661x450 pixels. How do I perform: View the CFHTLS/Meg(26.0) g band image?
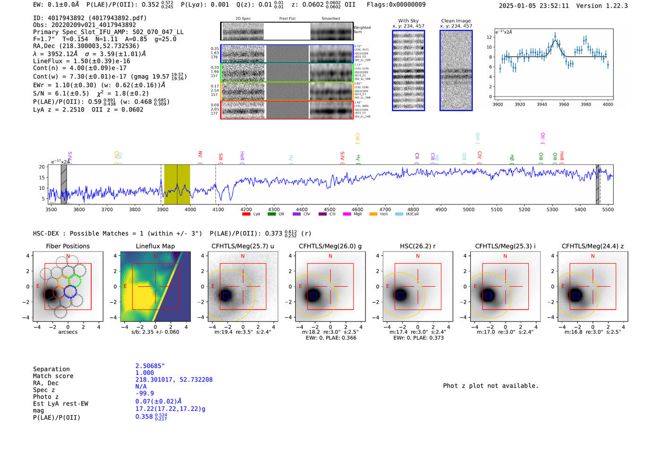[330, 286]
